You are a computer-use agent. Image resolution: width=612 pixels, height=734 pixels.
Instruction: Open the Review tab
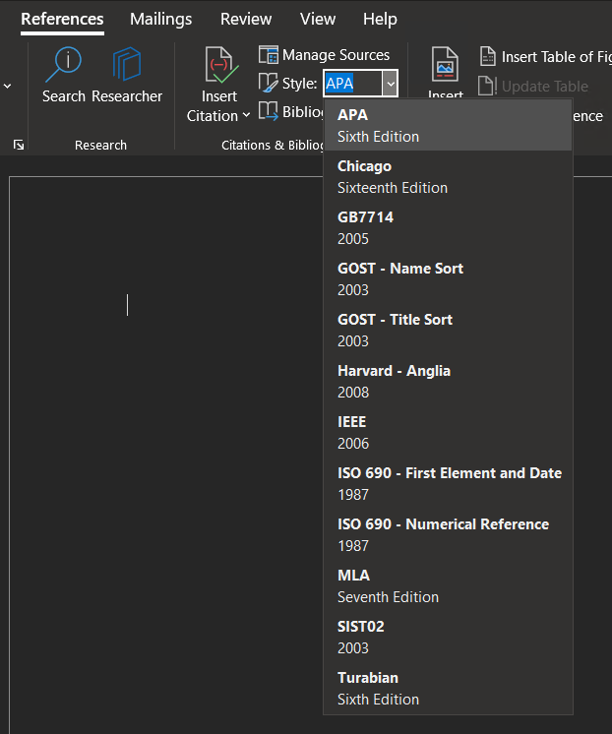click(246, 20)
